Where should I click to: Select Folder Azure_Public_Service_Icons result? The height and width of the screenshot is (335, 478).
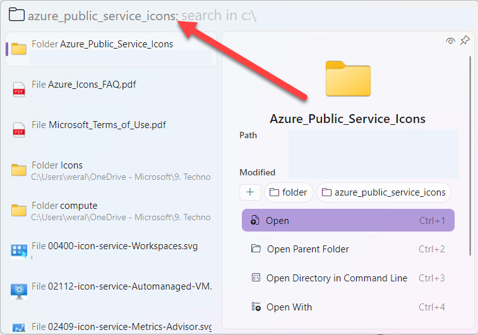click(111, 49)
